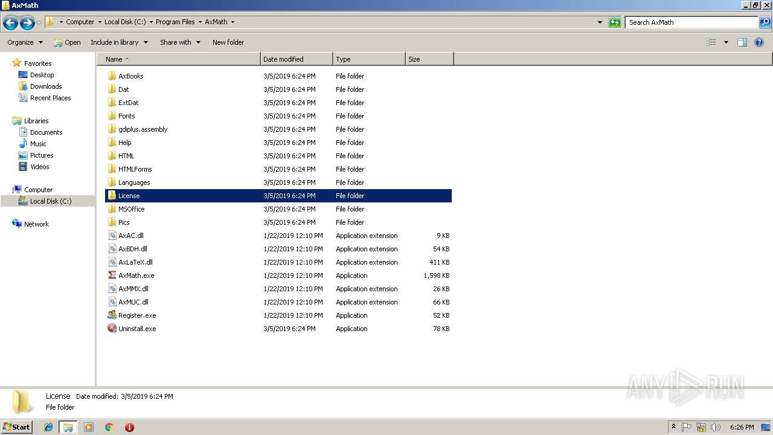Click the Fonts folder icon

[x=112, y=116]
